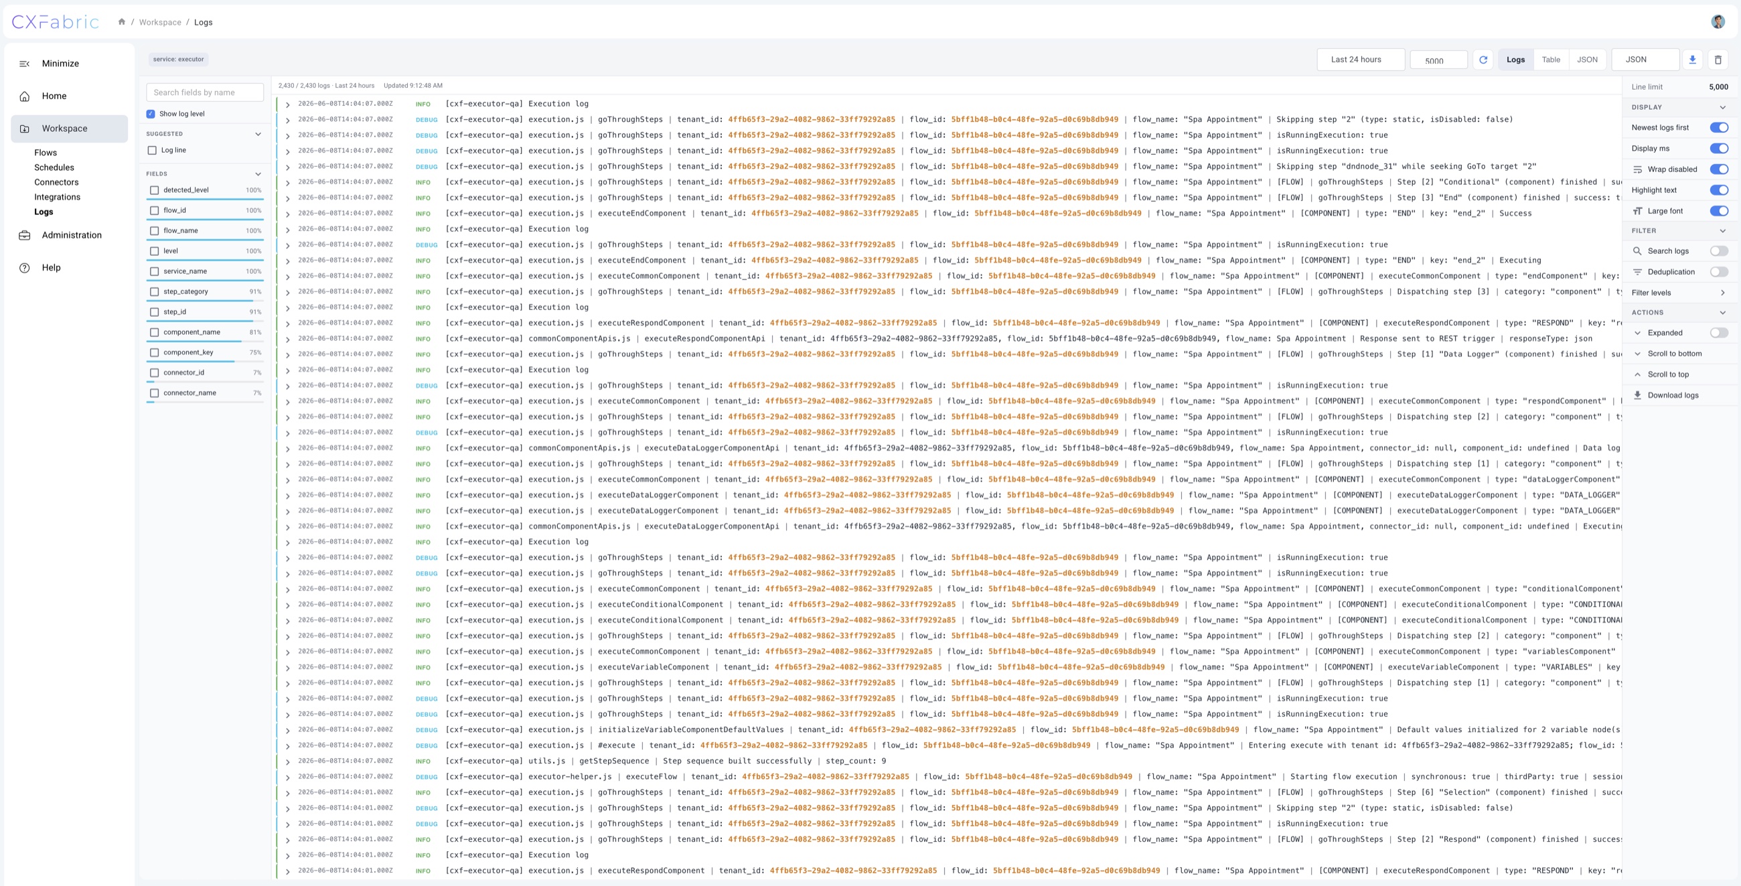Click the download icon in top toolbar

point(1692,60)
